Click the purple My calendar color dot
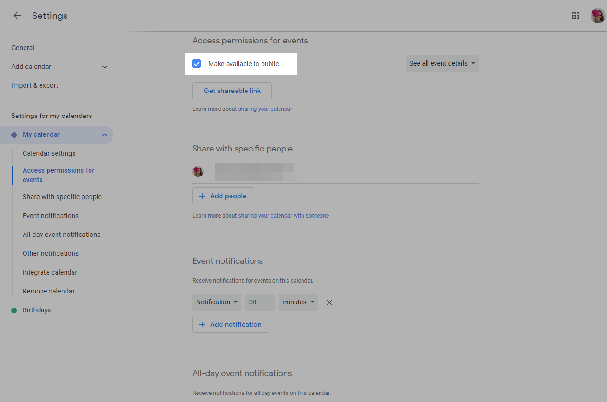Viewport: 607px width, 402px height. (14, 135)
